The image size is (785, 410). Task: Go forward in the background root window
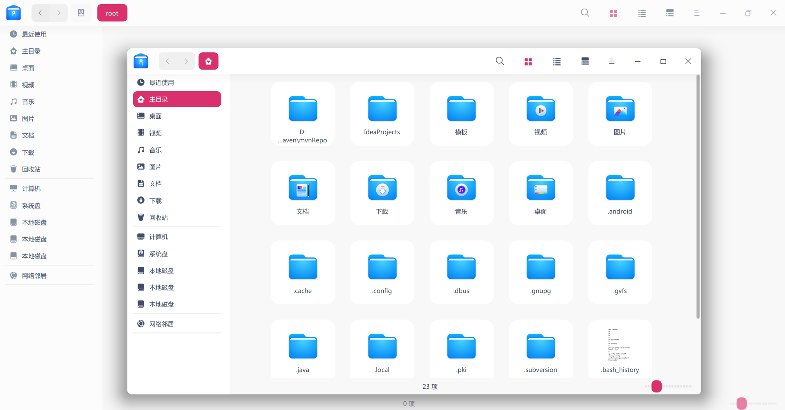59,13
